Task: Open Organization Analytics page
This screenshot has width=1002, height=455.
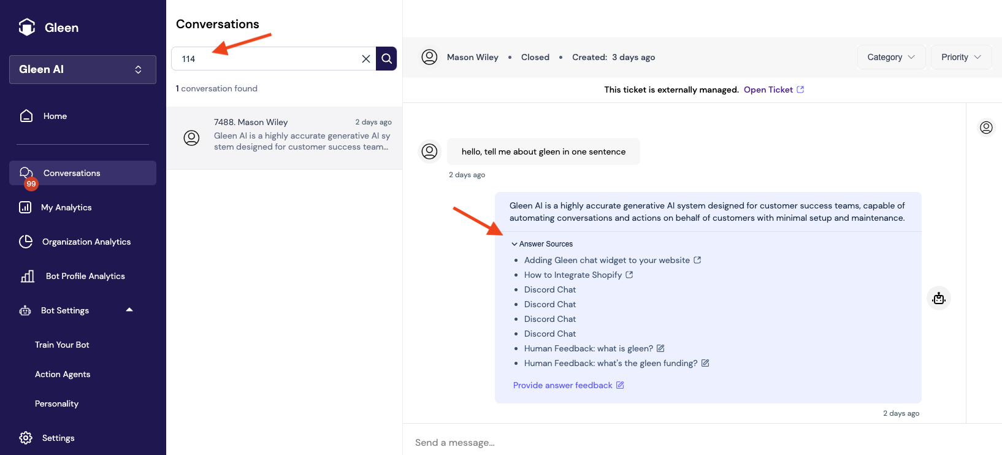Action: click(86, 242)
